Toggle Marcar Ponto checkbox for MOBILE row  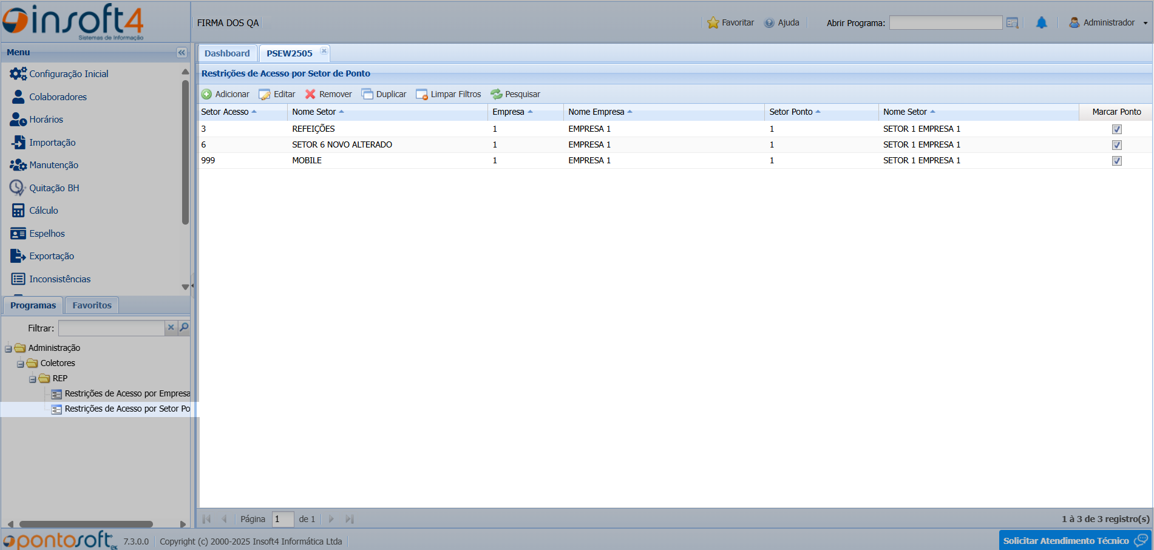click(x=1116, y=161)
